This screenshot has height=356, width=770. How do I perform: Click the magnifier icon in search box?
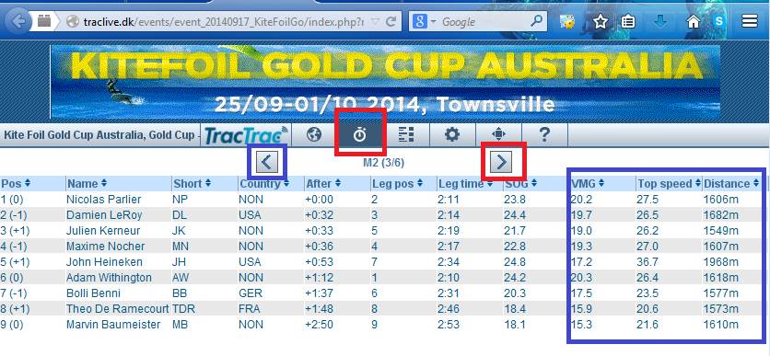coord(537,21)
